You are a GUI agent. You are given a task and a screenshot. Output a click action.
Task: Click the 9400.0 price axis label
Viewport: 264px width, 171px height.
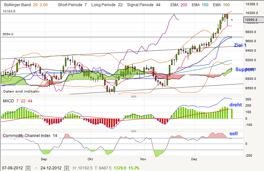coord(251,51)
